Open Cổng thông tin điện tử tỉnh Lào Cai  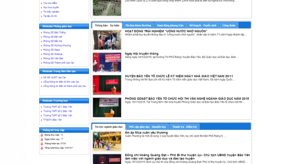(x=61, y=82)
